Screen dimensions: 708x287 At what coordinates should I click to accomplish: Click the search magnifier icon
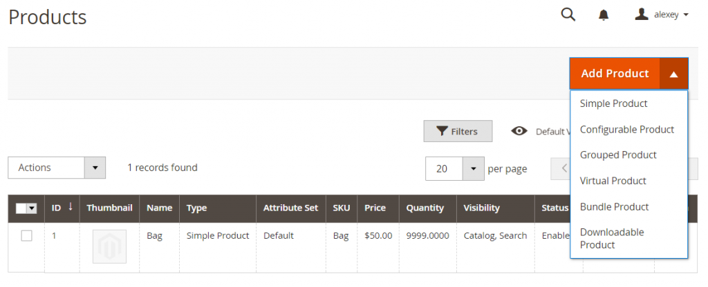[568, 14]
